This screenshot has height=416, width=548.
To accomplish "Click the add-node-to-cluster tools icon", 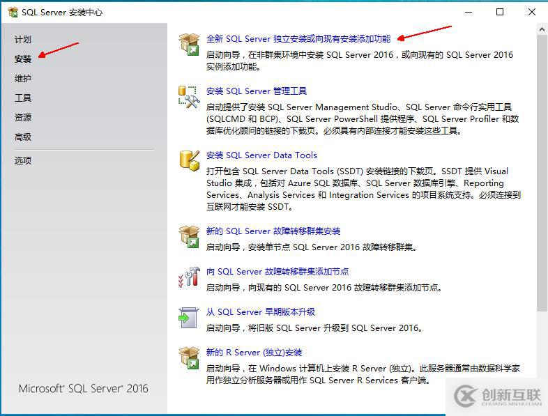I will [x=189, y=277].
